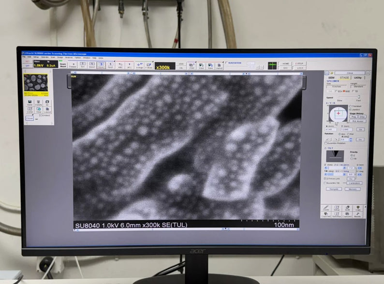Click the Tilt angle slider bar

pyautogui.click(x=335, y=174)
